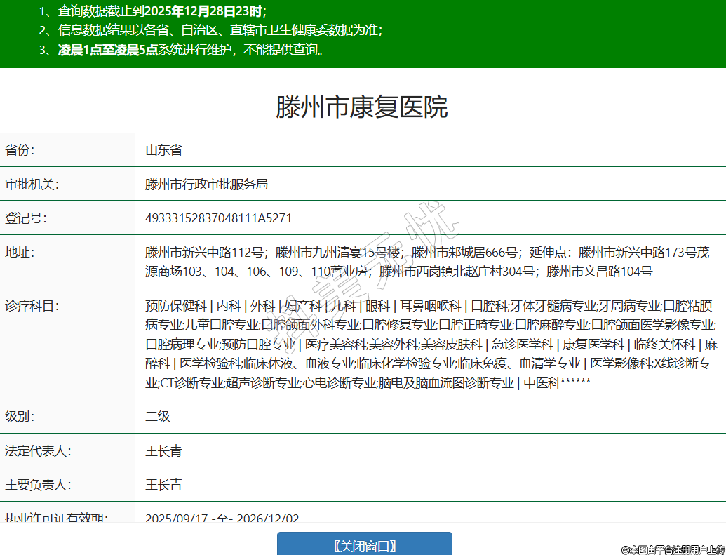Select the 主要负责人 field label
The width and height of the screenshot is (726, 555).
coord(38,485)
